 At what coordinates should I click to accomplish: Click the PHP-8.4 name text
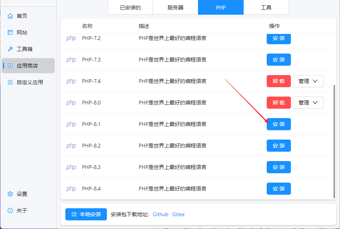(91, 189)
